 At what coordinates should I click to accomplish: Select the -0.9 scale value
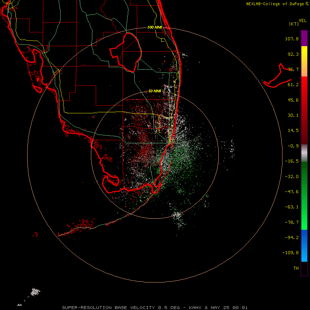click(293, 146)
